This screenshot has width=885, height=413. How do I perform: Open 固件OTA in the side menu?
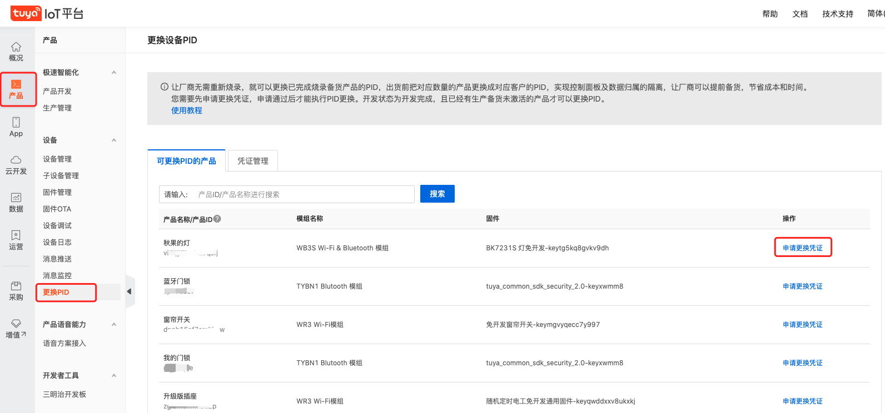57,209
